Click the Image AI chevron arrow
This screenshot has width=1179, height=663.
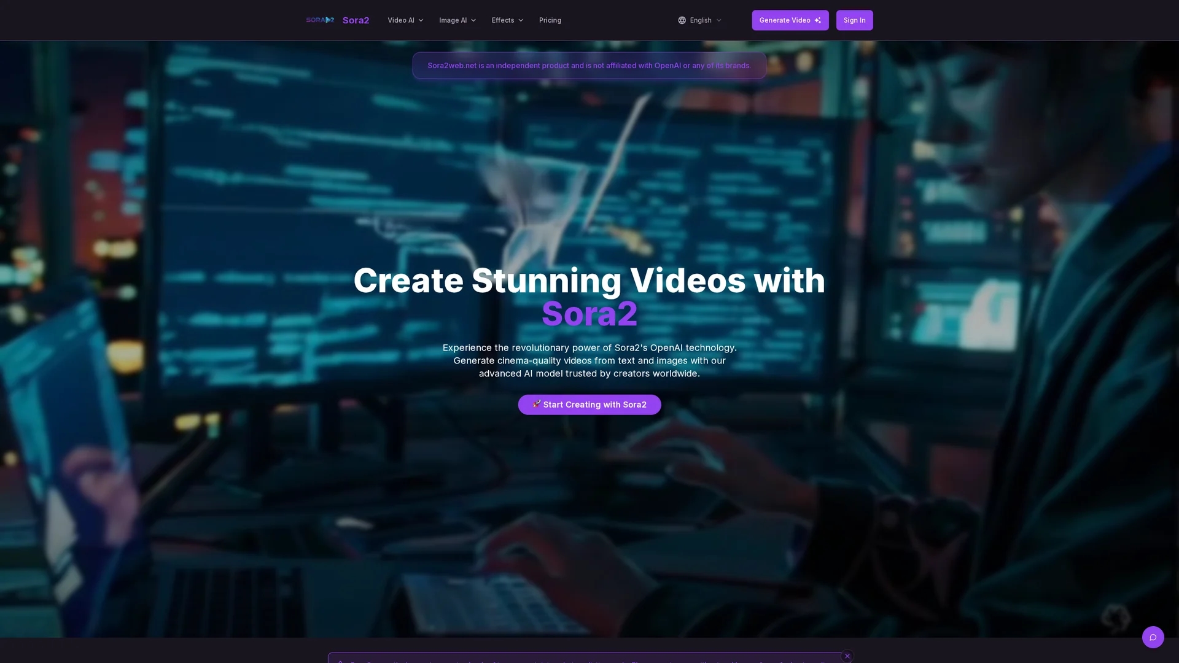473,20
